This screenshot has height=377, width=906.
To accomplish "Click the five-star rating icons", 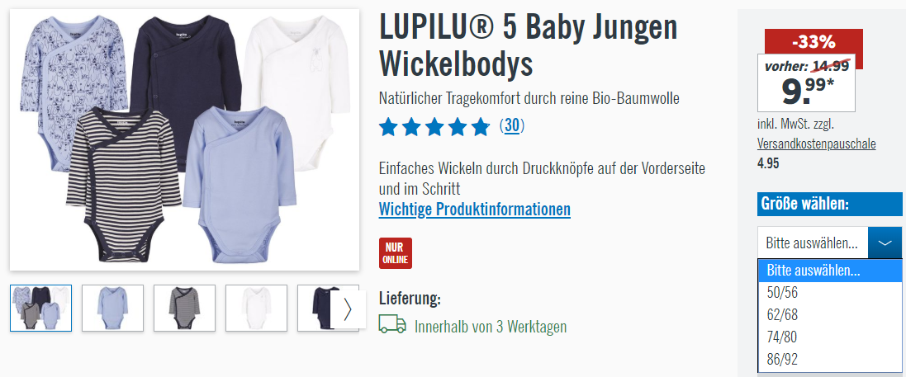I will click(434, 126).
